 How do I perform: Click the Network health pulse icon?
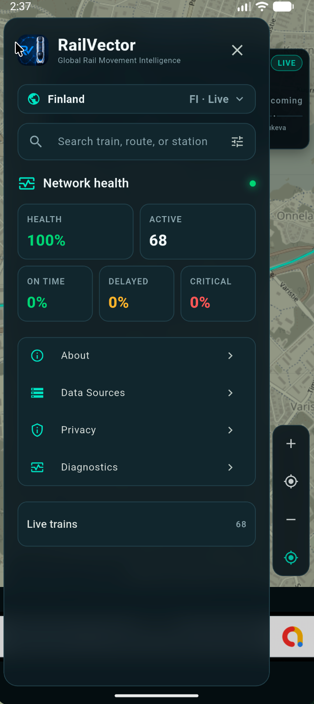[27, 183]
